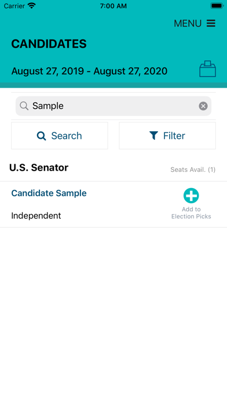Click the funnel icon on Filter button
This screenshot has width=227, height=404.
(x=153, y=135)
